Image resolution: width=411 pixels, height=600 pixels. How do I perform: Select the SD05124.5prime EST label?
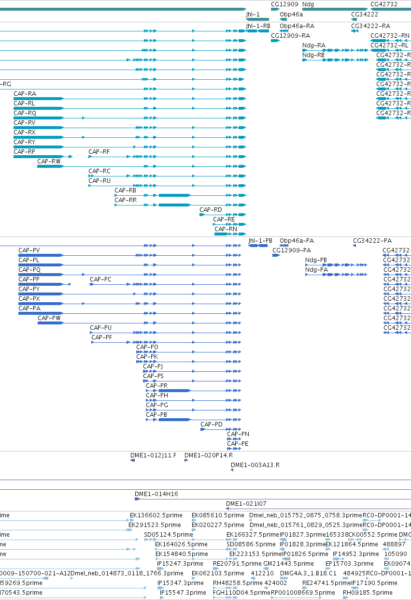tap(169, 535)
